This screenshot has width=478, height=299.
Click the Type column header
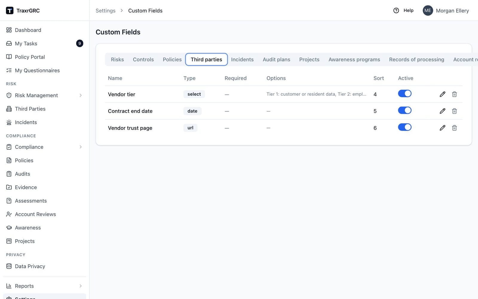189,78
